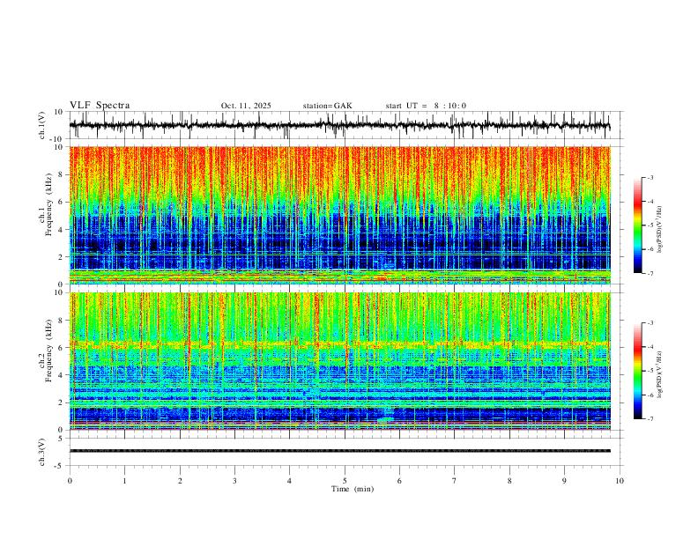Click the "start UT = 8 : 10: 0" text
The image size is (698, 539).
pyautogui.click(x=426, y=106)
